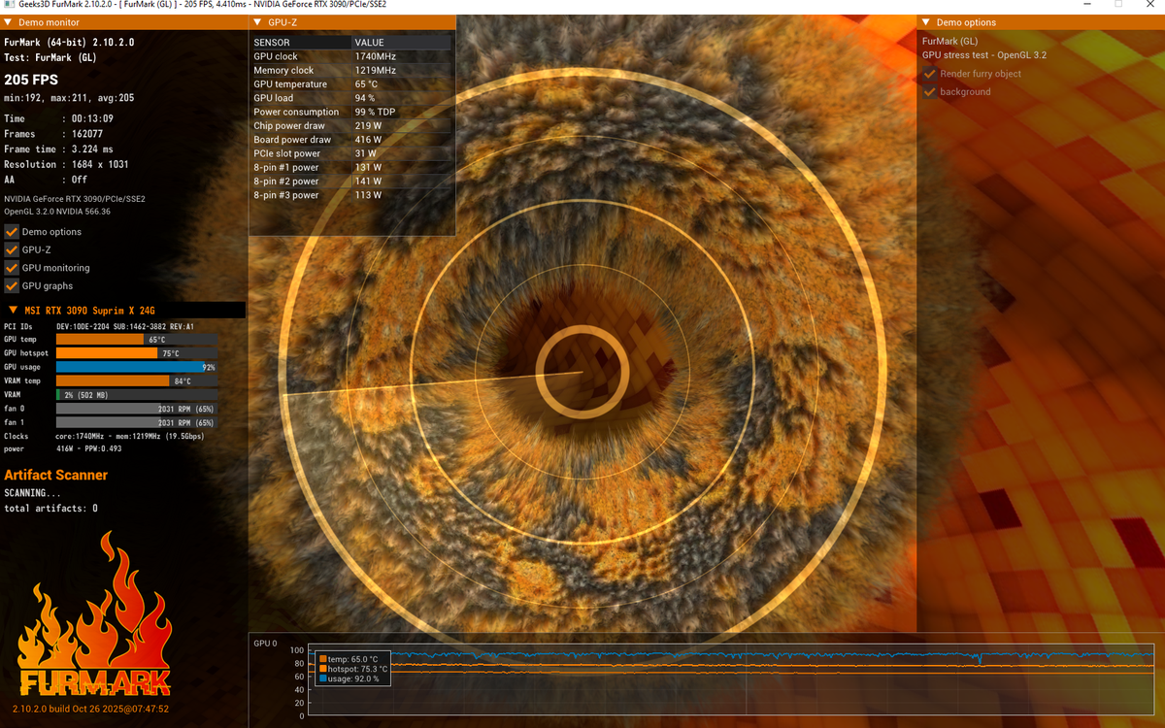
Task: Click the GPU 0 graph label
Action: (265, 644)
